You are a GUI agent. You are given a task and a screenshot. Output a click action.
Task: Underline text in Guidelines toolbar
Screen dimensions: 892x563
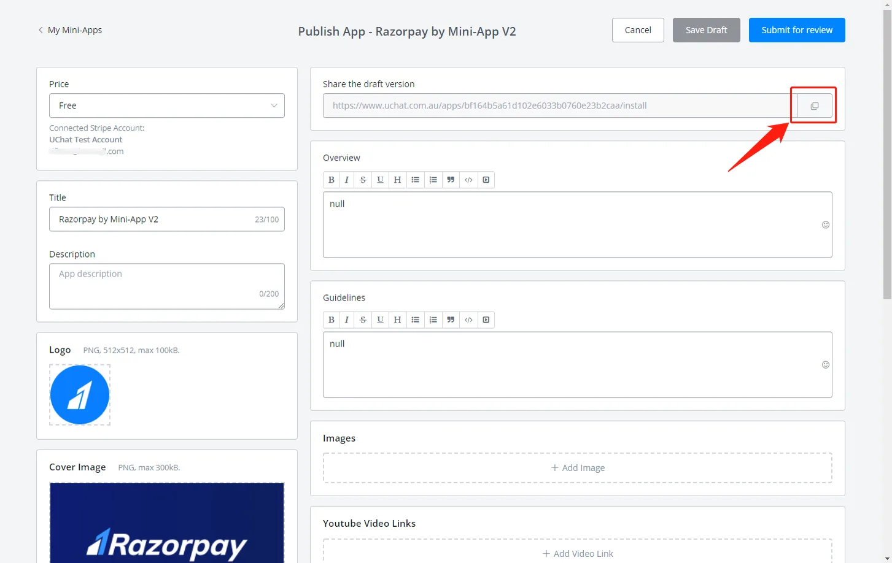coord(381,320)
